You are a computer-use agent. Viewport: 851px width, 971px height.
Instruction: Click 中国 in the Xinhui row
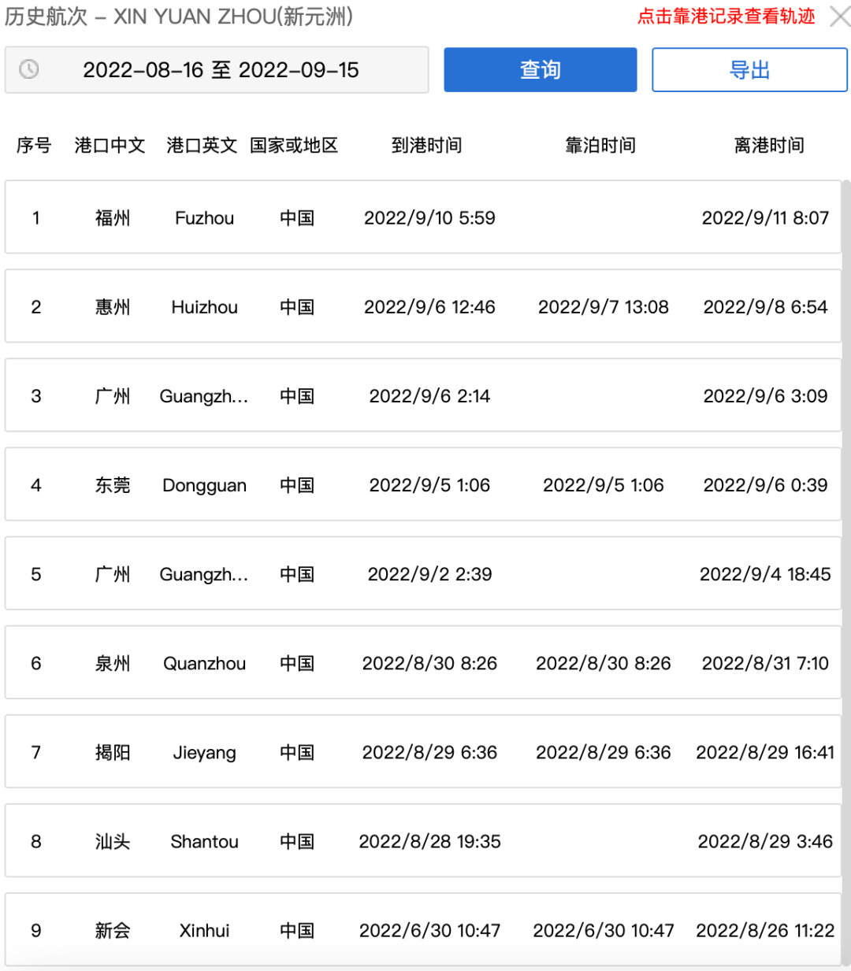297,930
